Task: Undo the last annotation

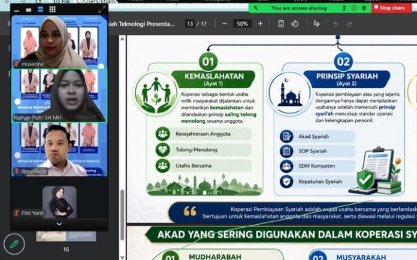Action: (x=336, y=24)
